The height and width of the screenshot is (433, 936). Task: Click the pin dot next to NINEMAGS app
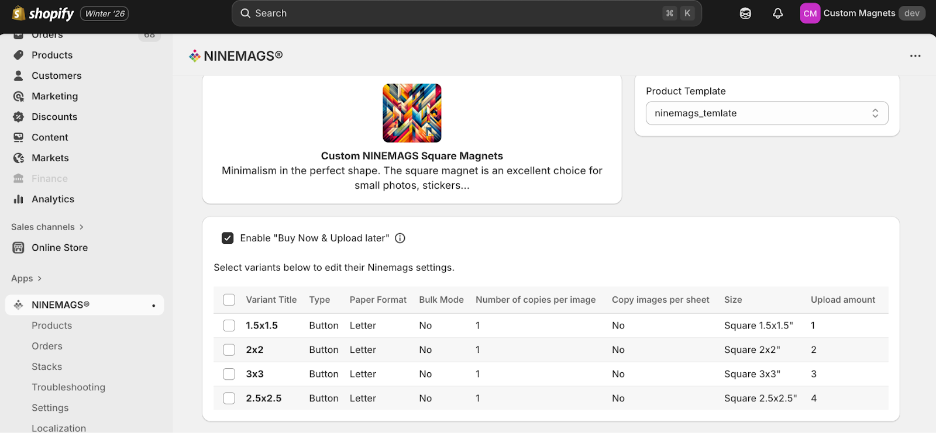tap(154, 306)
